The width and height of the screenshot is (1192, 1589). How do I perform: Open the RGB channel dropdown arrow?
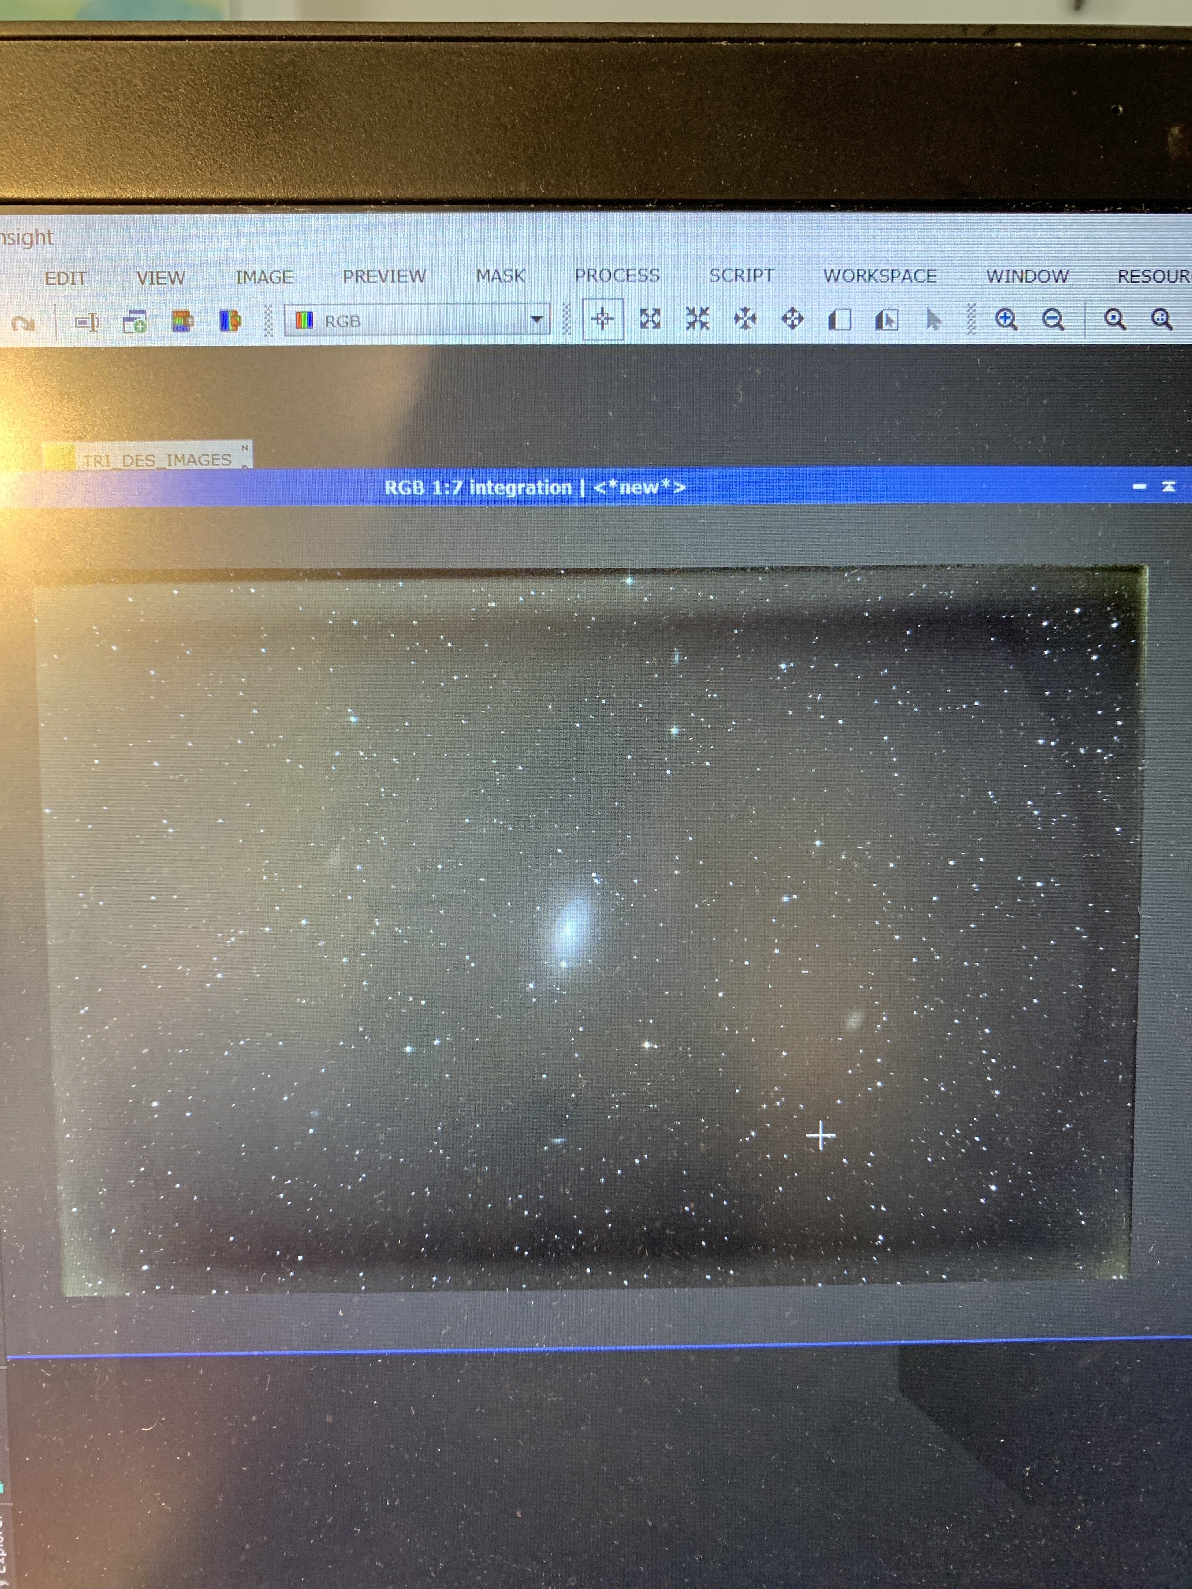[x=536, y=320]
